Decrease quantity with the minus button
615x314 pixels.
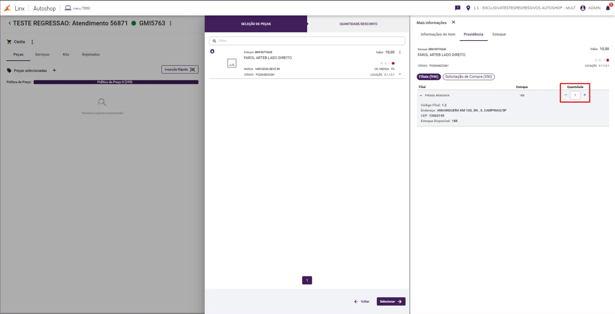click(566, 95)
